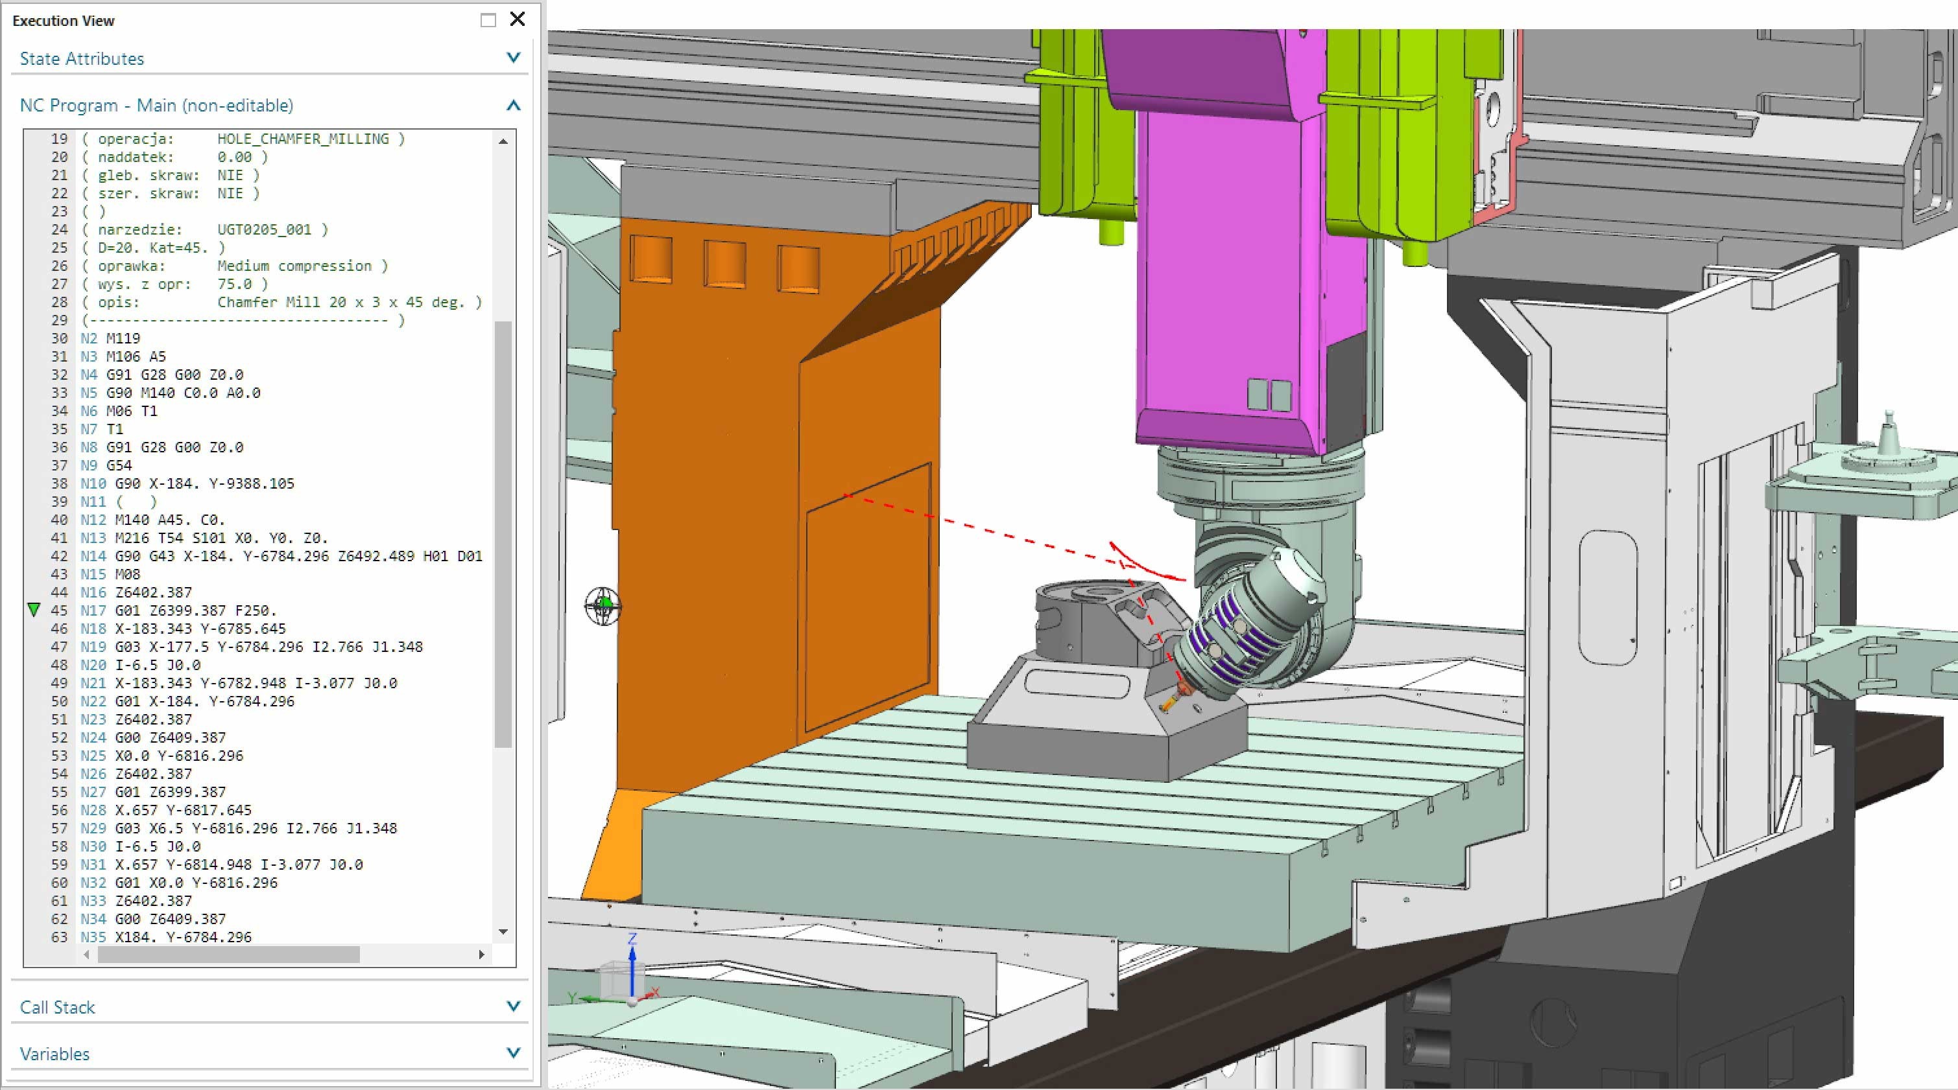Collapse the NC Program - Main section

tap(513, 106)
